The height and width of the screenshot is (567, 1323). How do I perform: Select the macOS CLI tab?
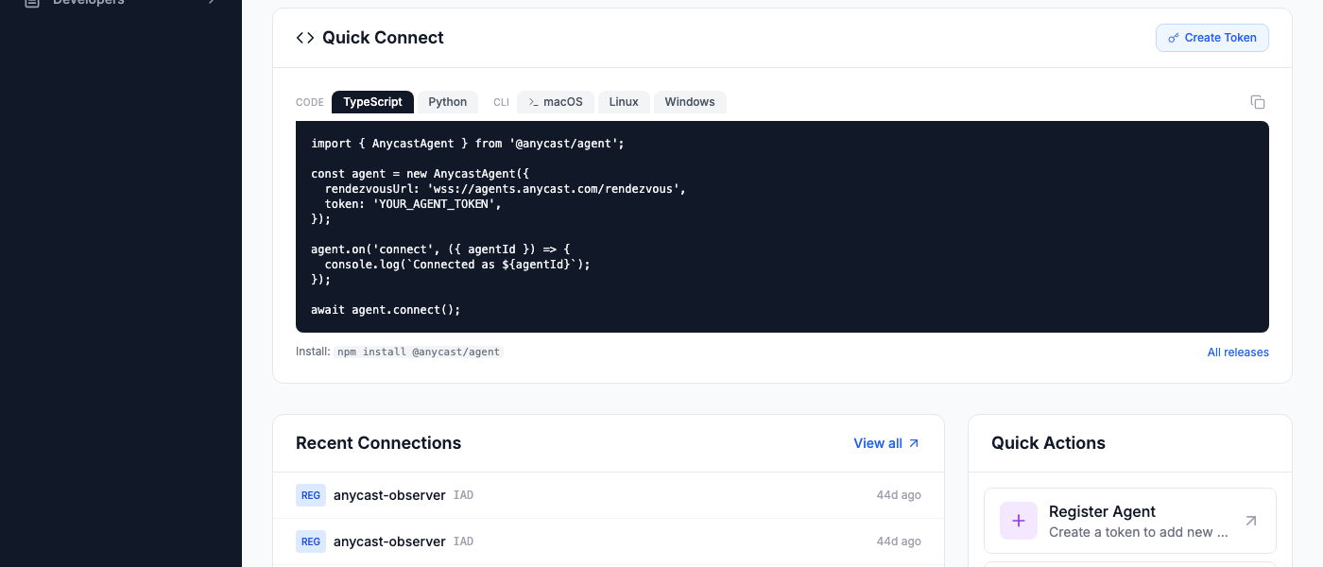(556, 102)
